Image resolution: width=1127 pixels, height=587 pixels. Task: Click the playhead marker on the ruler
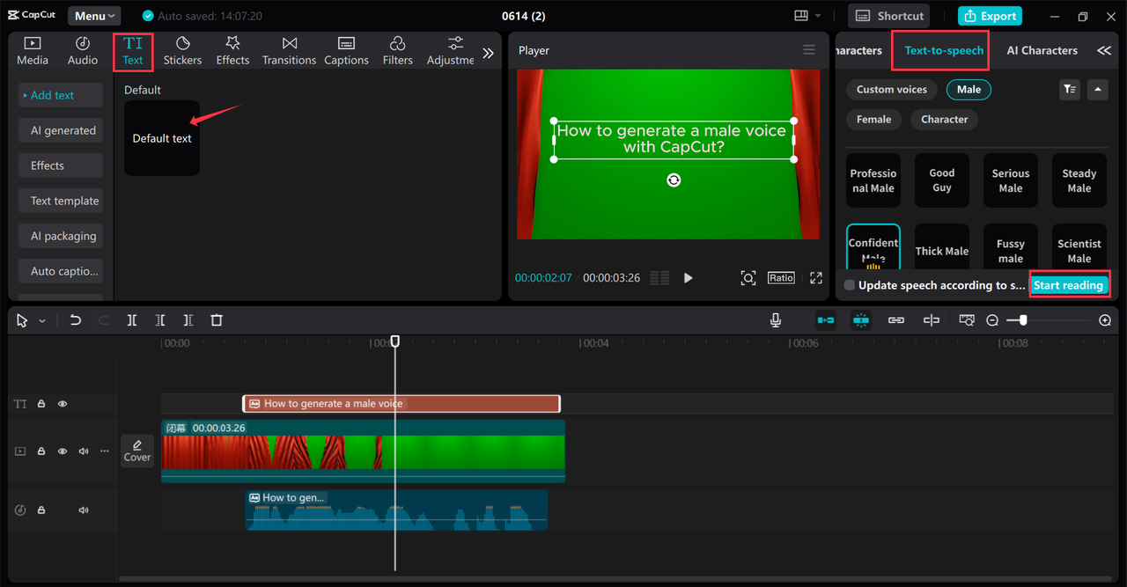pos(395,341)
